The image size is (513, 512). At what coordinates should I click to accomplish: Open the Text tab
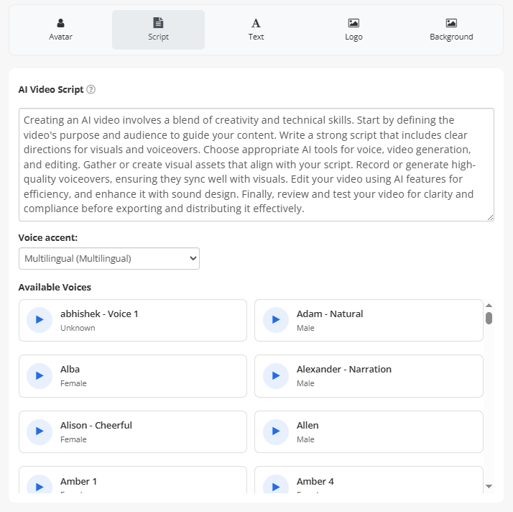pos(256,30)
